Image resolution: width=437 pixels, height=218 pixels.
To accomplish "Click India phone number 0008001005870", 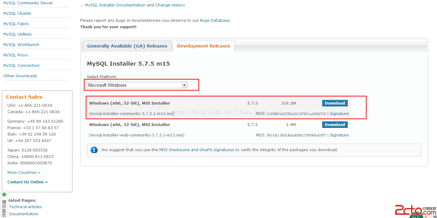I will pyautogui.click(x=36, y=163).
